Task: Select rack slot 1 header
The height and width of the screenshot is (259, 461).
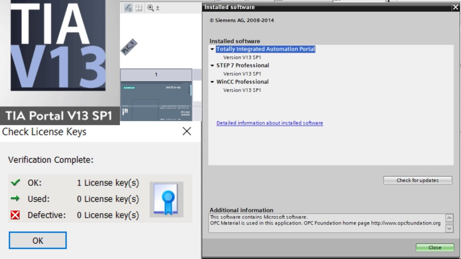Action: coord(156,74)
